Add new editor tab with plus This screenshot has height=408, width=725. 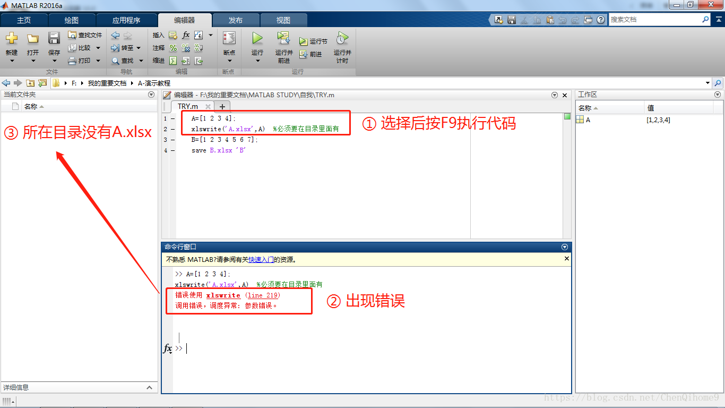(x=222, y=107)
